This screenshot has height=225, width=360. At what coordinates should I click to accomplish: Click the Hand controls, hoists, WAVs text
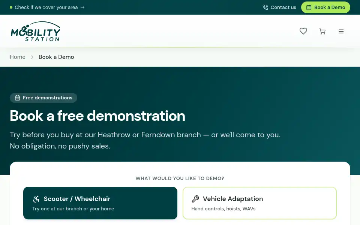pos(223,209)
